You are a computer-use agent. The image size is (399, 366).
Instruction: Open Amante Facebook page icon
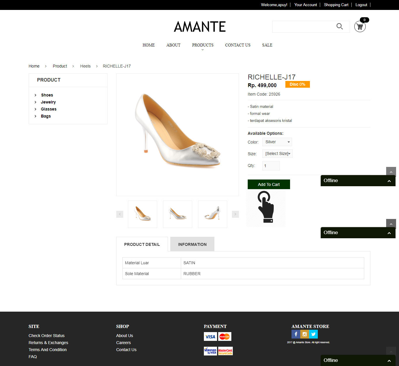point(296,334)
